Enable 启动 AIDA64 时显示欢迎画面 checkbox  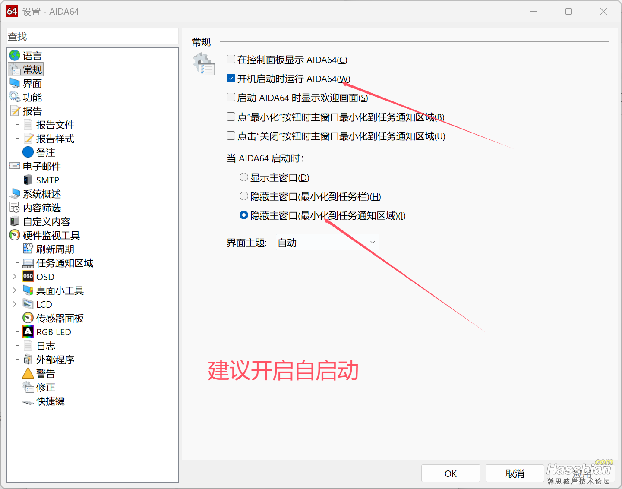click(x=231, y=98)
